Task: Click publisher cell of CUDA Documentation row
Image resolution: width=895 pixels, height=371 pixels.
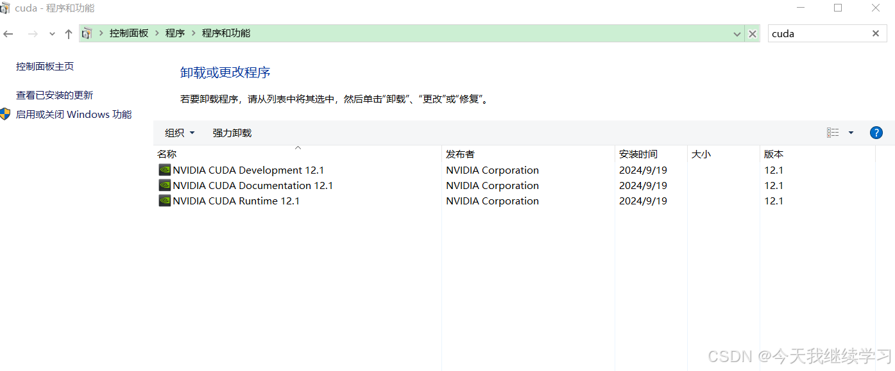Action: coord(492,185)
